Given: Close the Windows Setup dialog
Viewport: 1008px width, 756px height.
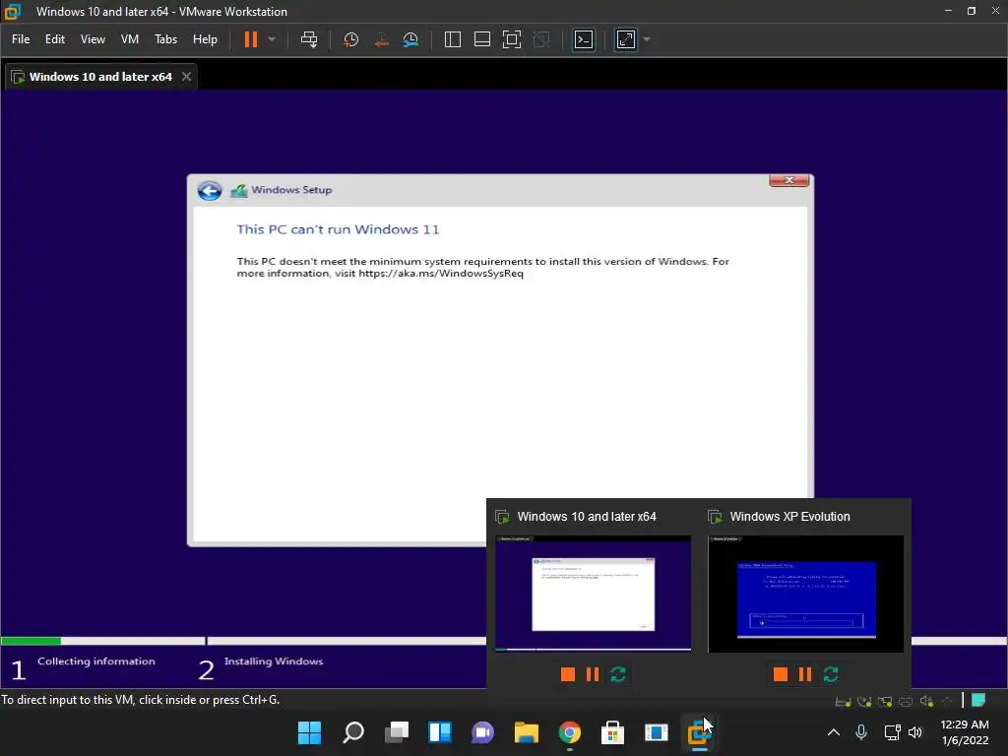Looking at the screenshot, I should point(788,181).
